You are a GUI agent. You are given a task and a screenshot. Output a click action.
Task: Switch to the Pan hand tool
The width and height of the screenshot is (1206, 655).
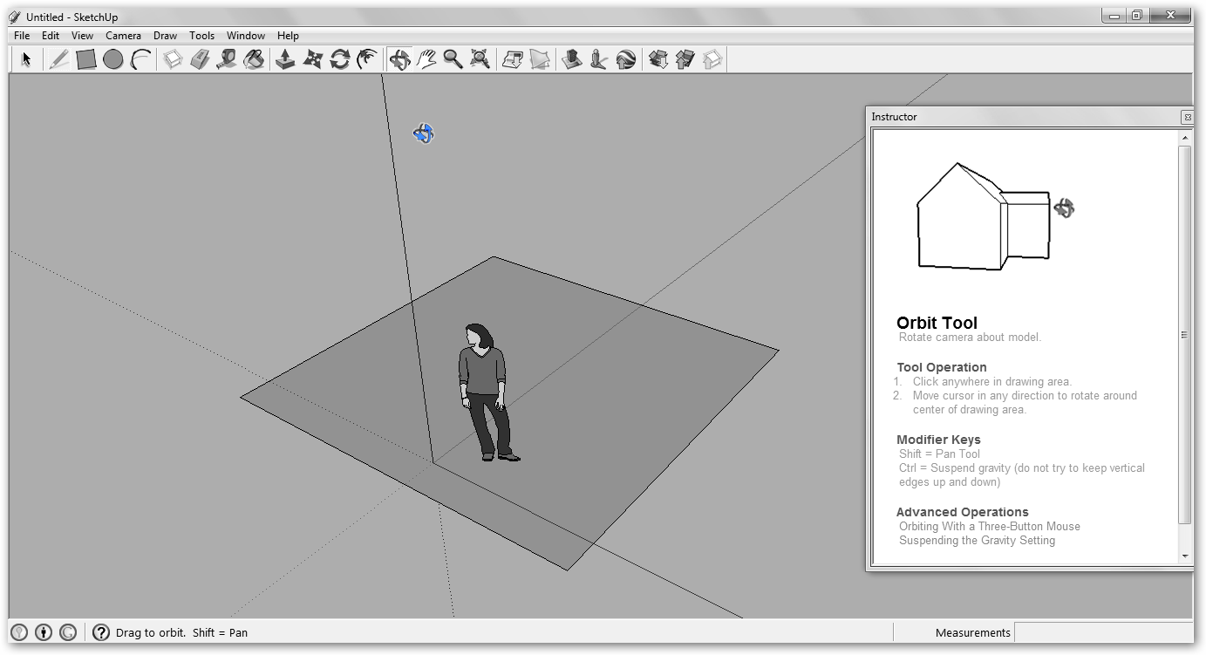426,59
